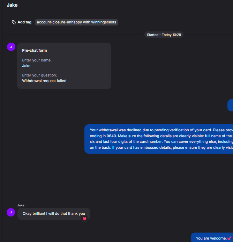The image size is (233, 242).
Task: Click the Jake name value in form
Action: click(26, 66)
